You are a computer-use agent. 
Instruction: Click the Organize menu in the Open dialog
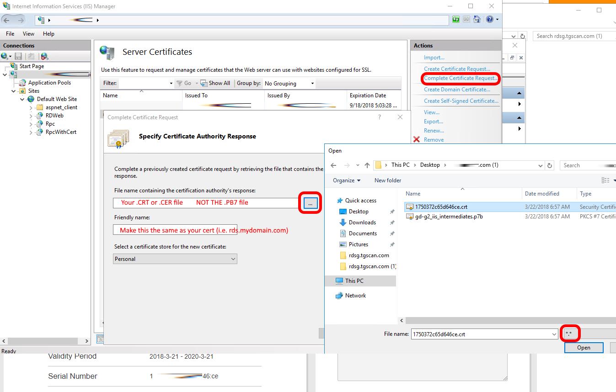pyautogui.click(x=346, y=180)
